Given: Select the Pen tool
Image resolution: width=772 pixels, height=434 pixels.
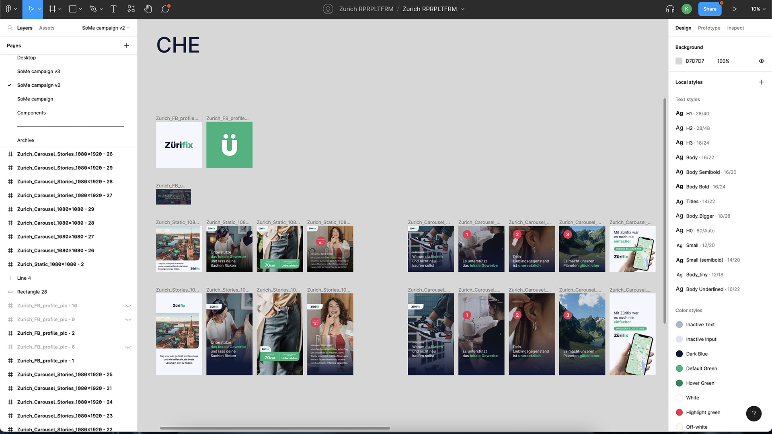Looking at the screenshot, I should click(93, 9).
